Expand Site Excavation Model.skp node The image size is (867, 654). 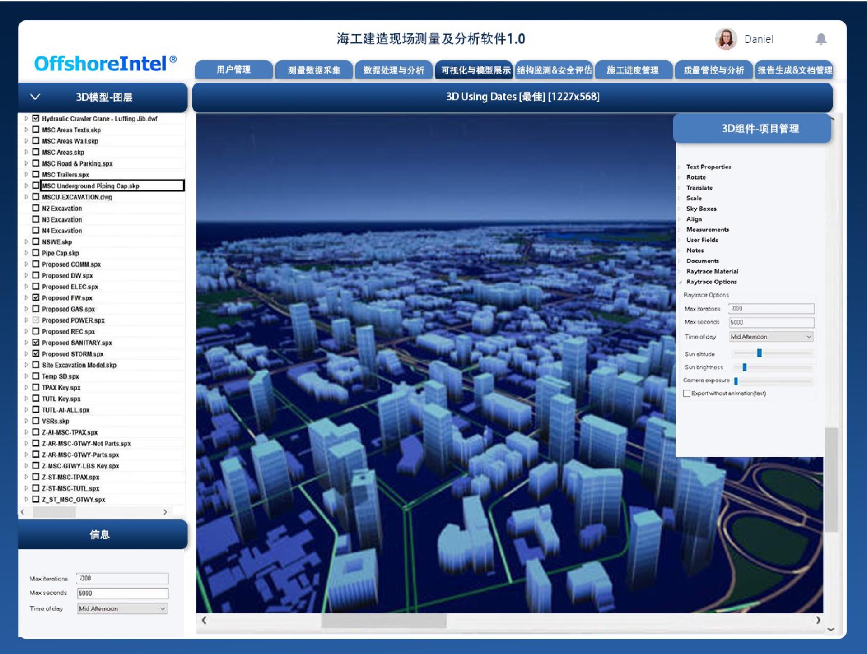click(x=26, y=365)
